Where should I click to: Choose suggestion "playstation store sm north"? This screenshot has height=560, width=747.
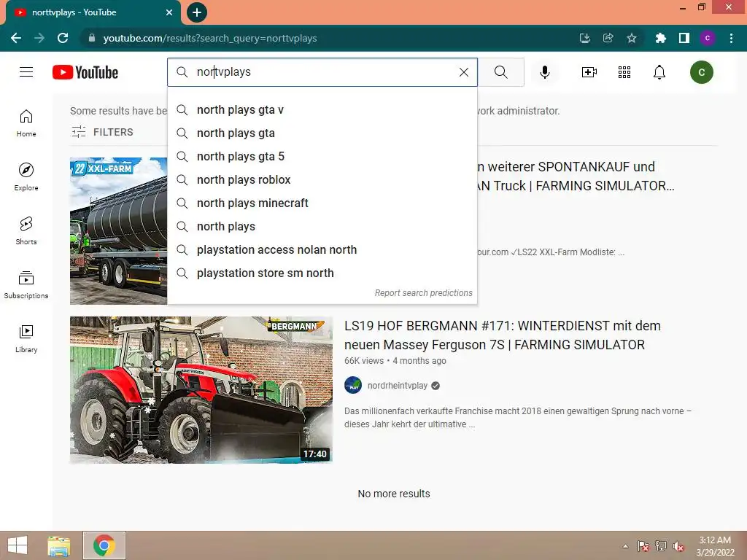point(322,273)
